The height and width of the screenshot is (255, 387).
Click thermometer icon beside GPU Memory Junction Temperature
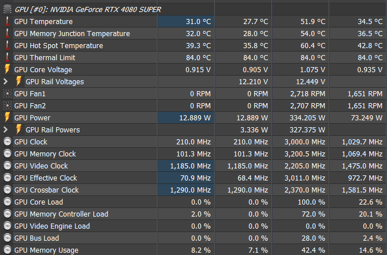pyautogui.click(x=7, y=34)
